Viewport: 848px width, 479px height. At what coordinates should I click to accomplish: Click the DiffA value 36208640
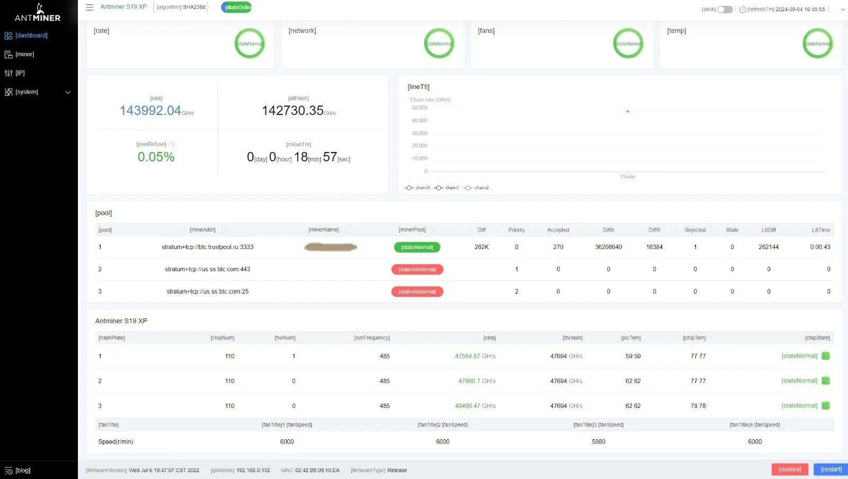[608, 247]
